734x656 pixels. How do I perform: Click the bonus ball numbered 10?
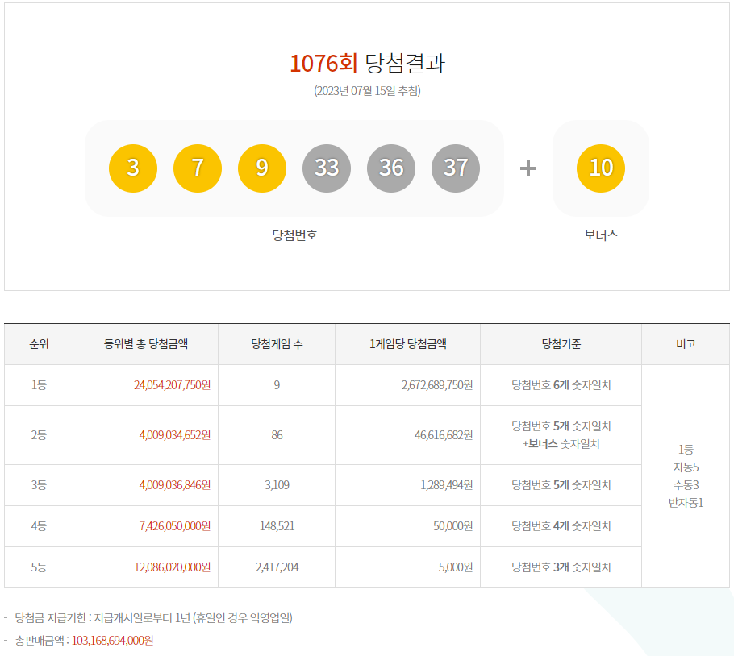(601, 168)
